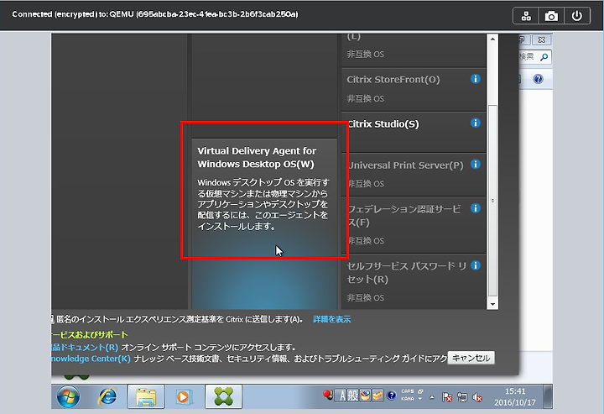Open the remote console keys menu icon
Screen dimensions: 604x414
pos(526,16)
